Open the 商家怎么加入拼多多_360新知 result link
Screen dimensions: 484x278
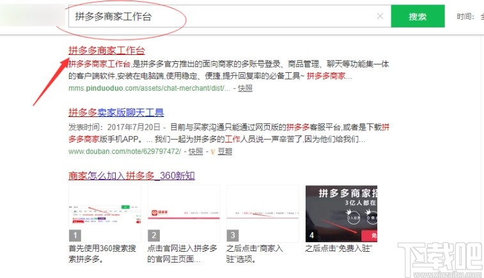(132, 176)
